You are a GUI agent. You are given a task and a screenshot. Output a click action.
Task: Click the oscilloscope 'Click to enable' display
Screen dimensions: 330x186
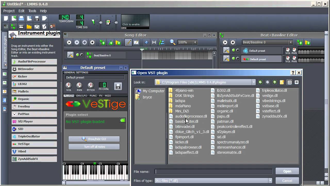tap(135, 20)
